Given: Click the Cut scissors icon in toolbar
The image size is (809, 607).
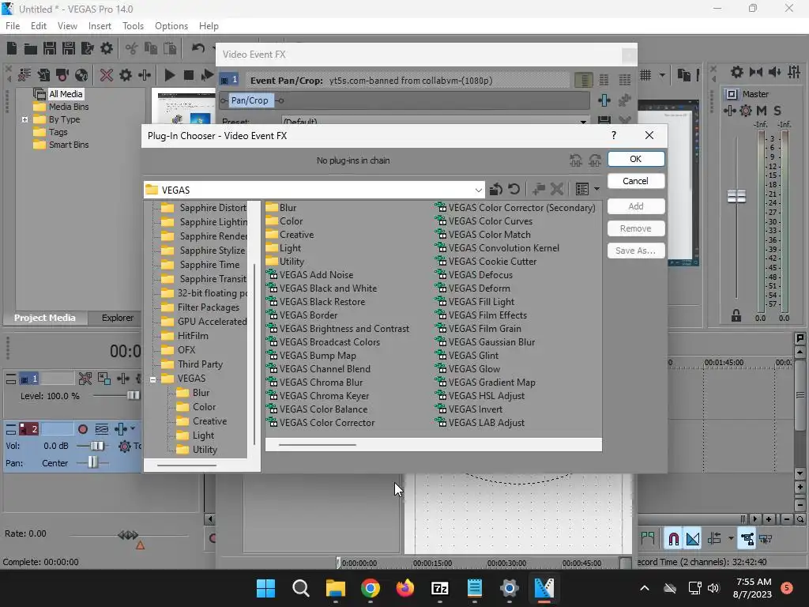Looking at the screenshot, I should [x=132, y=48].
